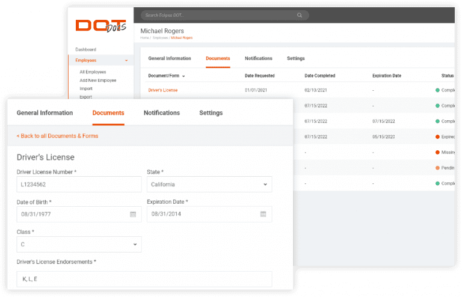Open Notifications tab in back window

[259, 58]
